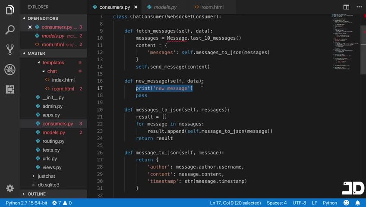Open the Manage gear icon
The height and width of the screenshot is (207, 366).
click(10, 188)
